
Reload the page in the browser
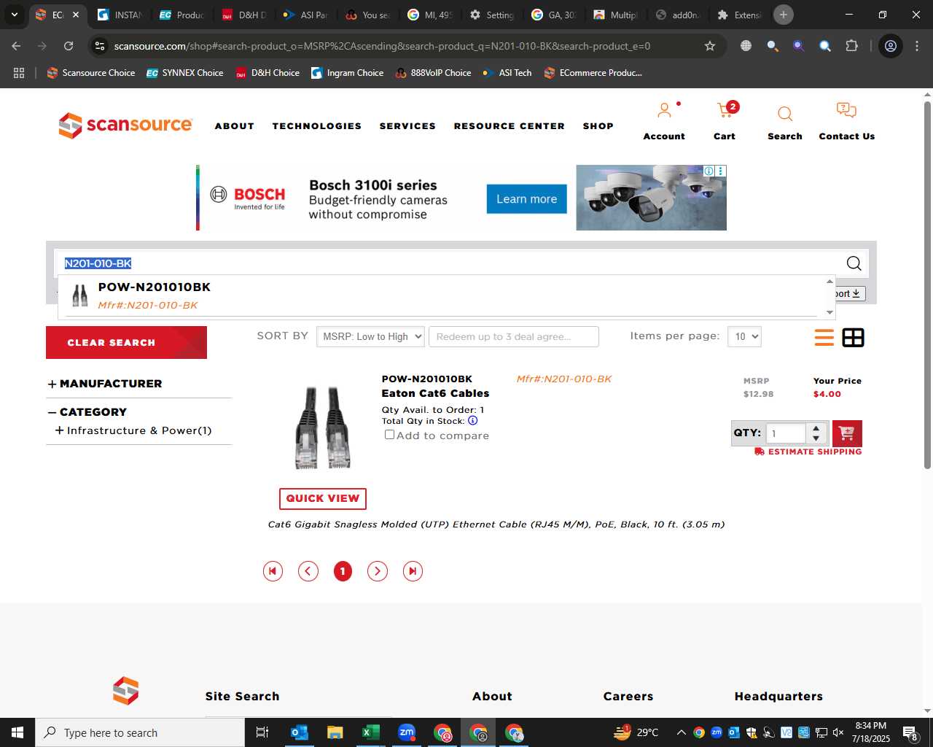click(69, 46)
